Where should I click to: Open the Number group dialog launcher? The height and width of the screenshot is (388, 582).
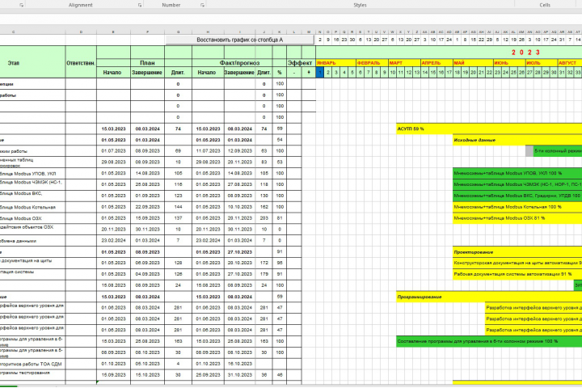202,5
